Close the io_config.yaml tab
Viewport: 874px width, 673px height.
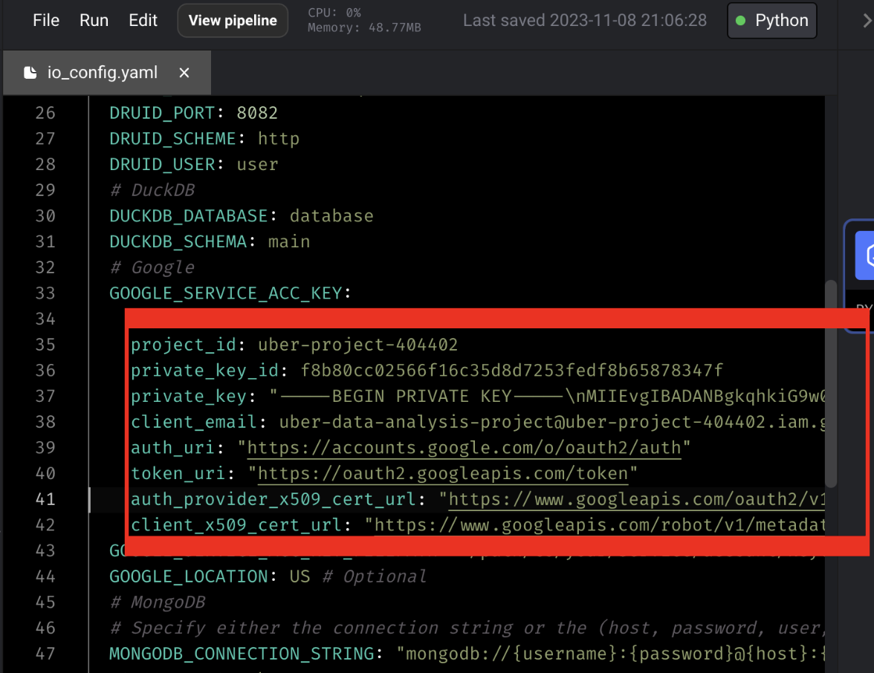pos(184,73)
